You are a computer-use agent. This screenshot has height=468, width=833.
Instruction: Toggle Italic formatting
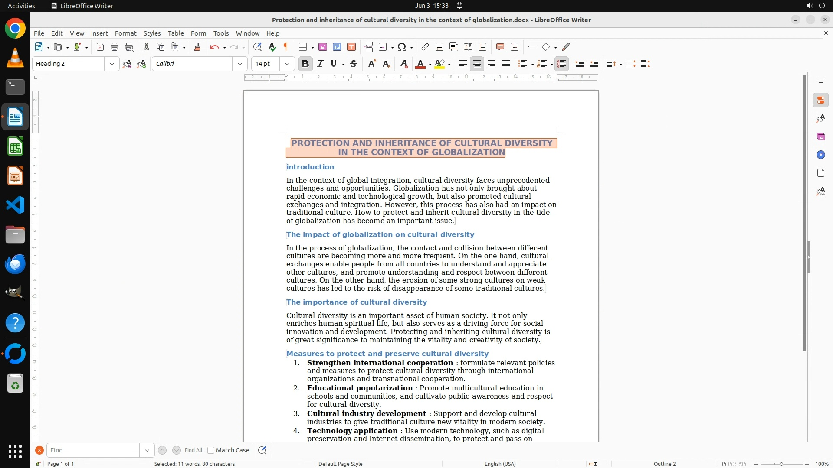tap(320, 64)
